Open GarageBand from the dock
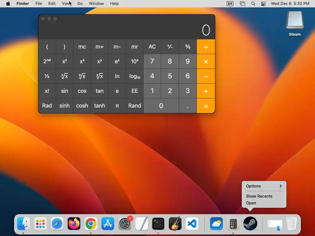The width and height of the screenshot is (315, 236). (x=175, y=224)
